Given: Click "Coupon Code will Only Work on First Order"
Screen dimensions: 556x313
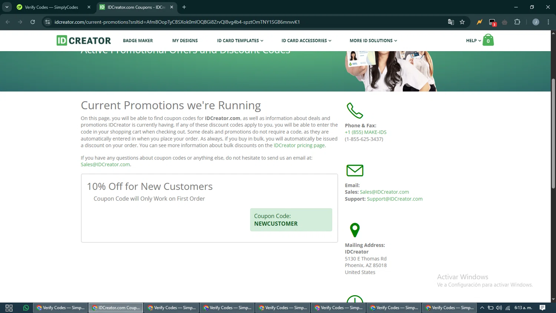Looking at the screenshot, I should [149, 199].
